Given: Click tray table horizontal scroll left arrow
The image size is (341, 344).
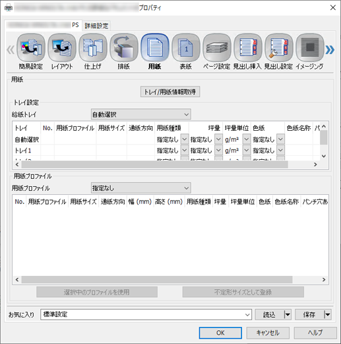Looking at the screenshot, I should [17, 164].
